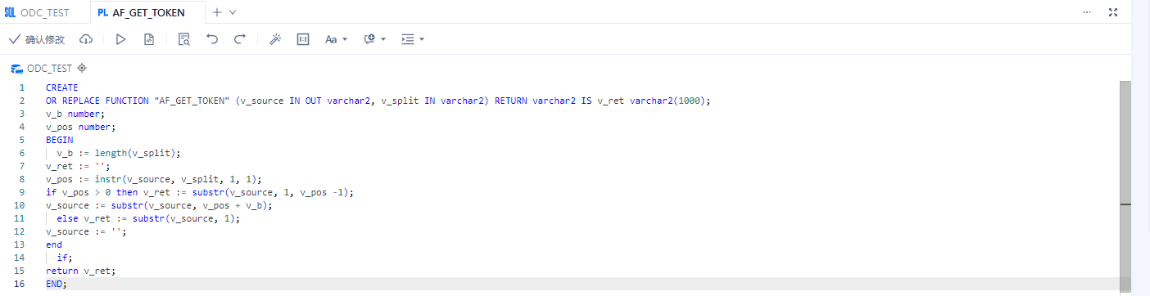This screenshot has width=1150, height=296.
Task: Click the editor vertical scrollbar
Action: pos(1125,186)
